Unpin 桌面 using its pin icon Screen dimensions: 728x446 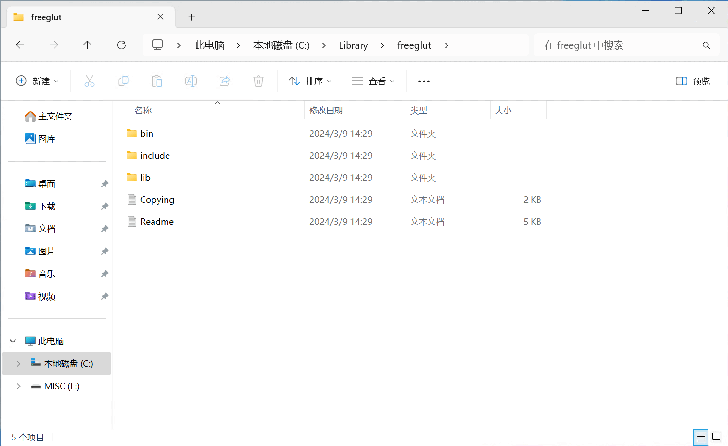(x=105, y=184)
